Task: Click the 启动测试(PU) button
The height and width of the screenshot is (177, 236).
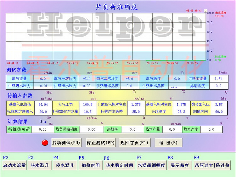Action: 66,142
